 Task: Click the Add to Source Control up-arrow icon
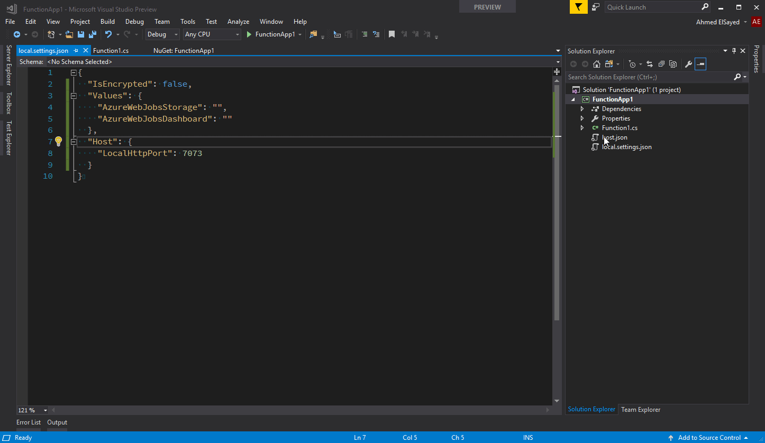click(671, 438)
